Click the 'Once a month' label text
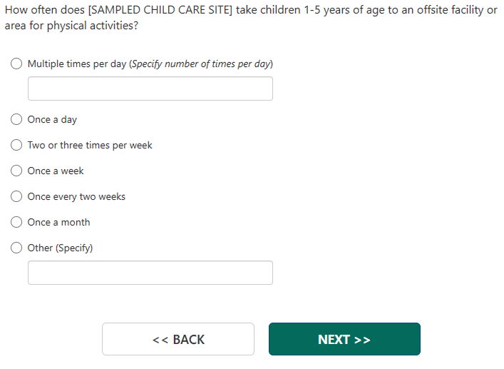 (x=58, y=222)
